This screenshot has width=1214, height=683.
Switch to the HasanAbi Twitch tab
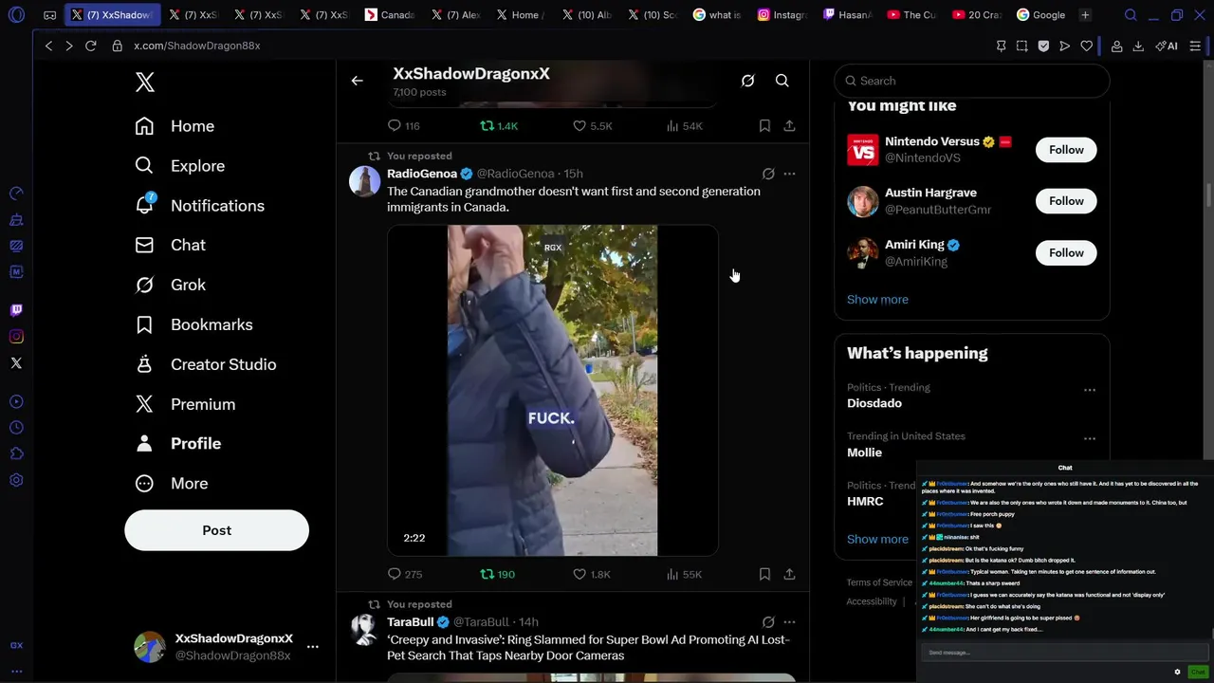[845, 15]
